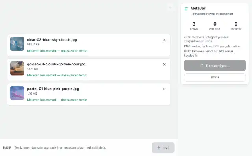Click the 0 konumlu counter
Viewport: 252px width, 156px height.
pos(236,26)
